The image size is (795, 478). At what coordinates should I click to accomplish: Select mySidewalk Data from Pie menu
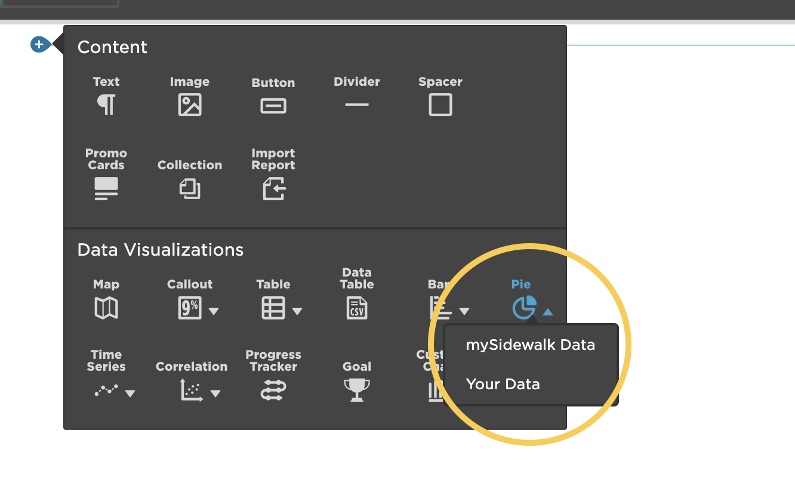[x=530, y=345]
